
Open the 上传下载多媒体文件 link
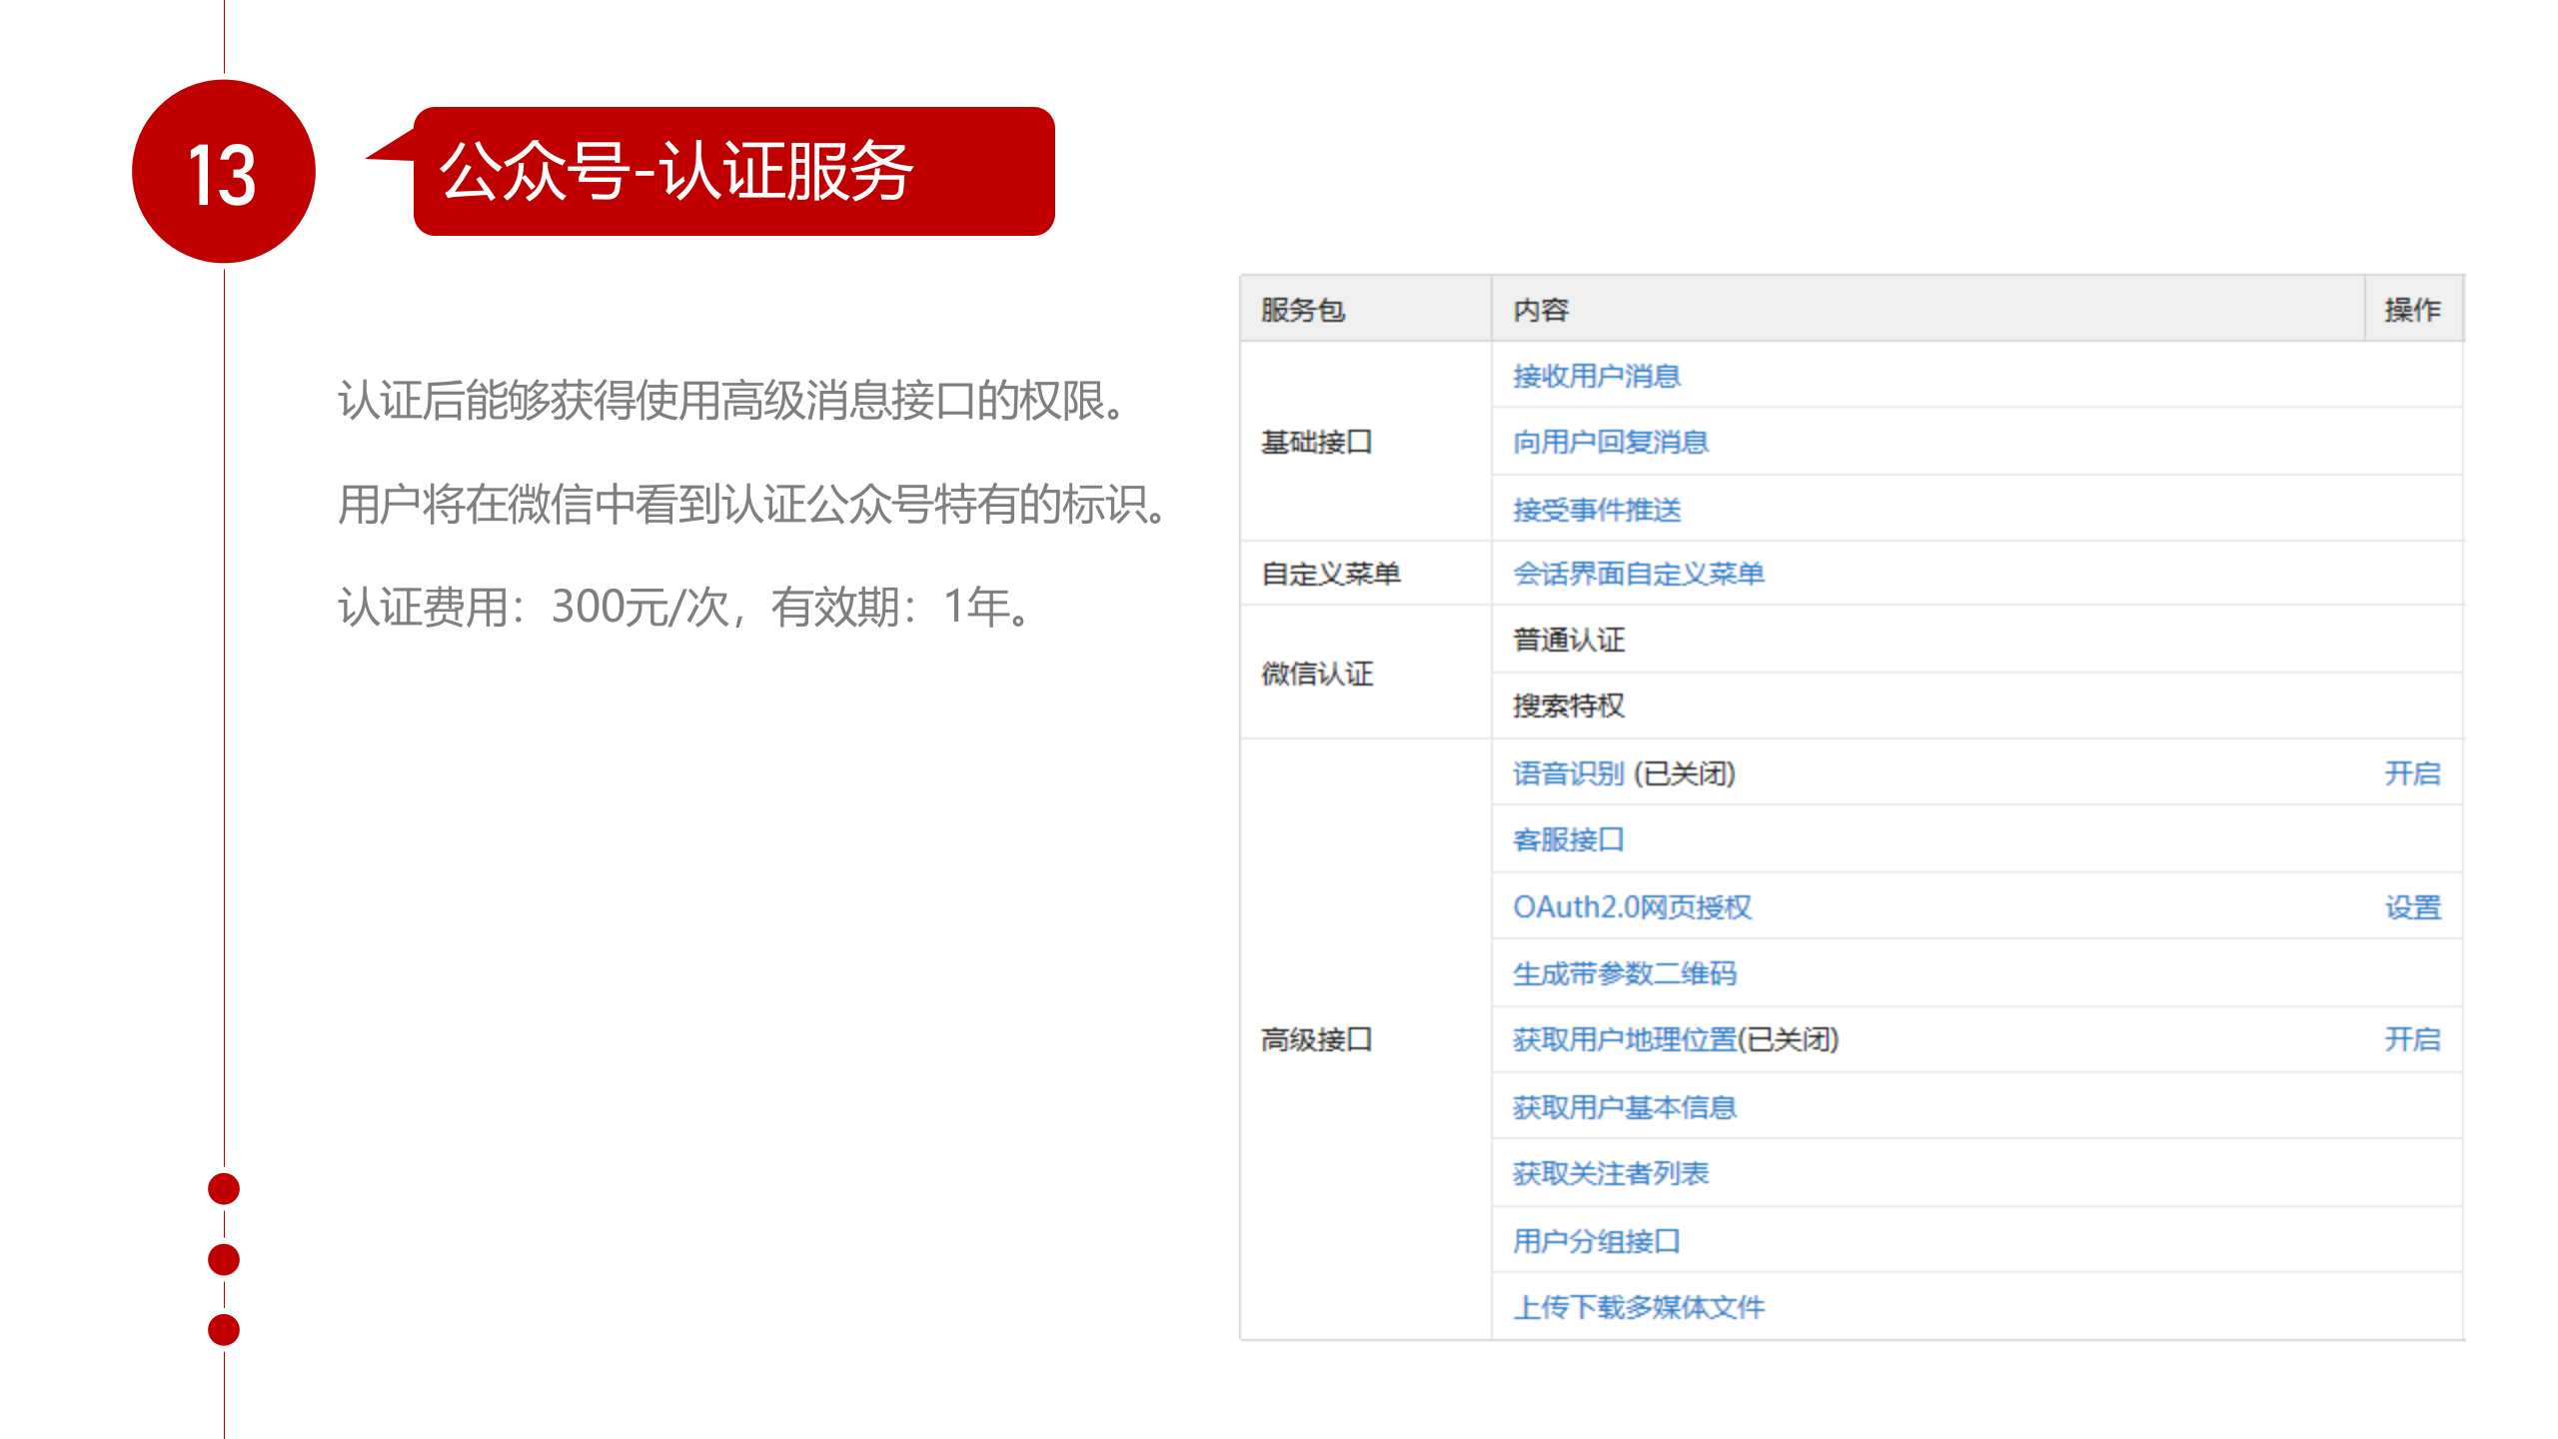pos(1639,1306)
